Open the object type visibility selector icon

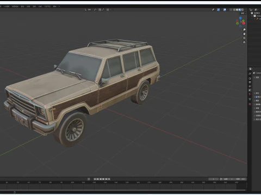pos(213,10)
